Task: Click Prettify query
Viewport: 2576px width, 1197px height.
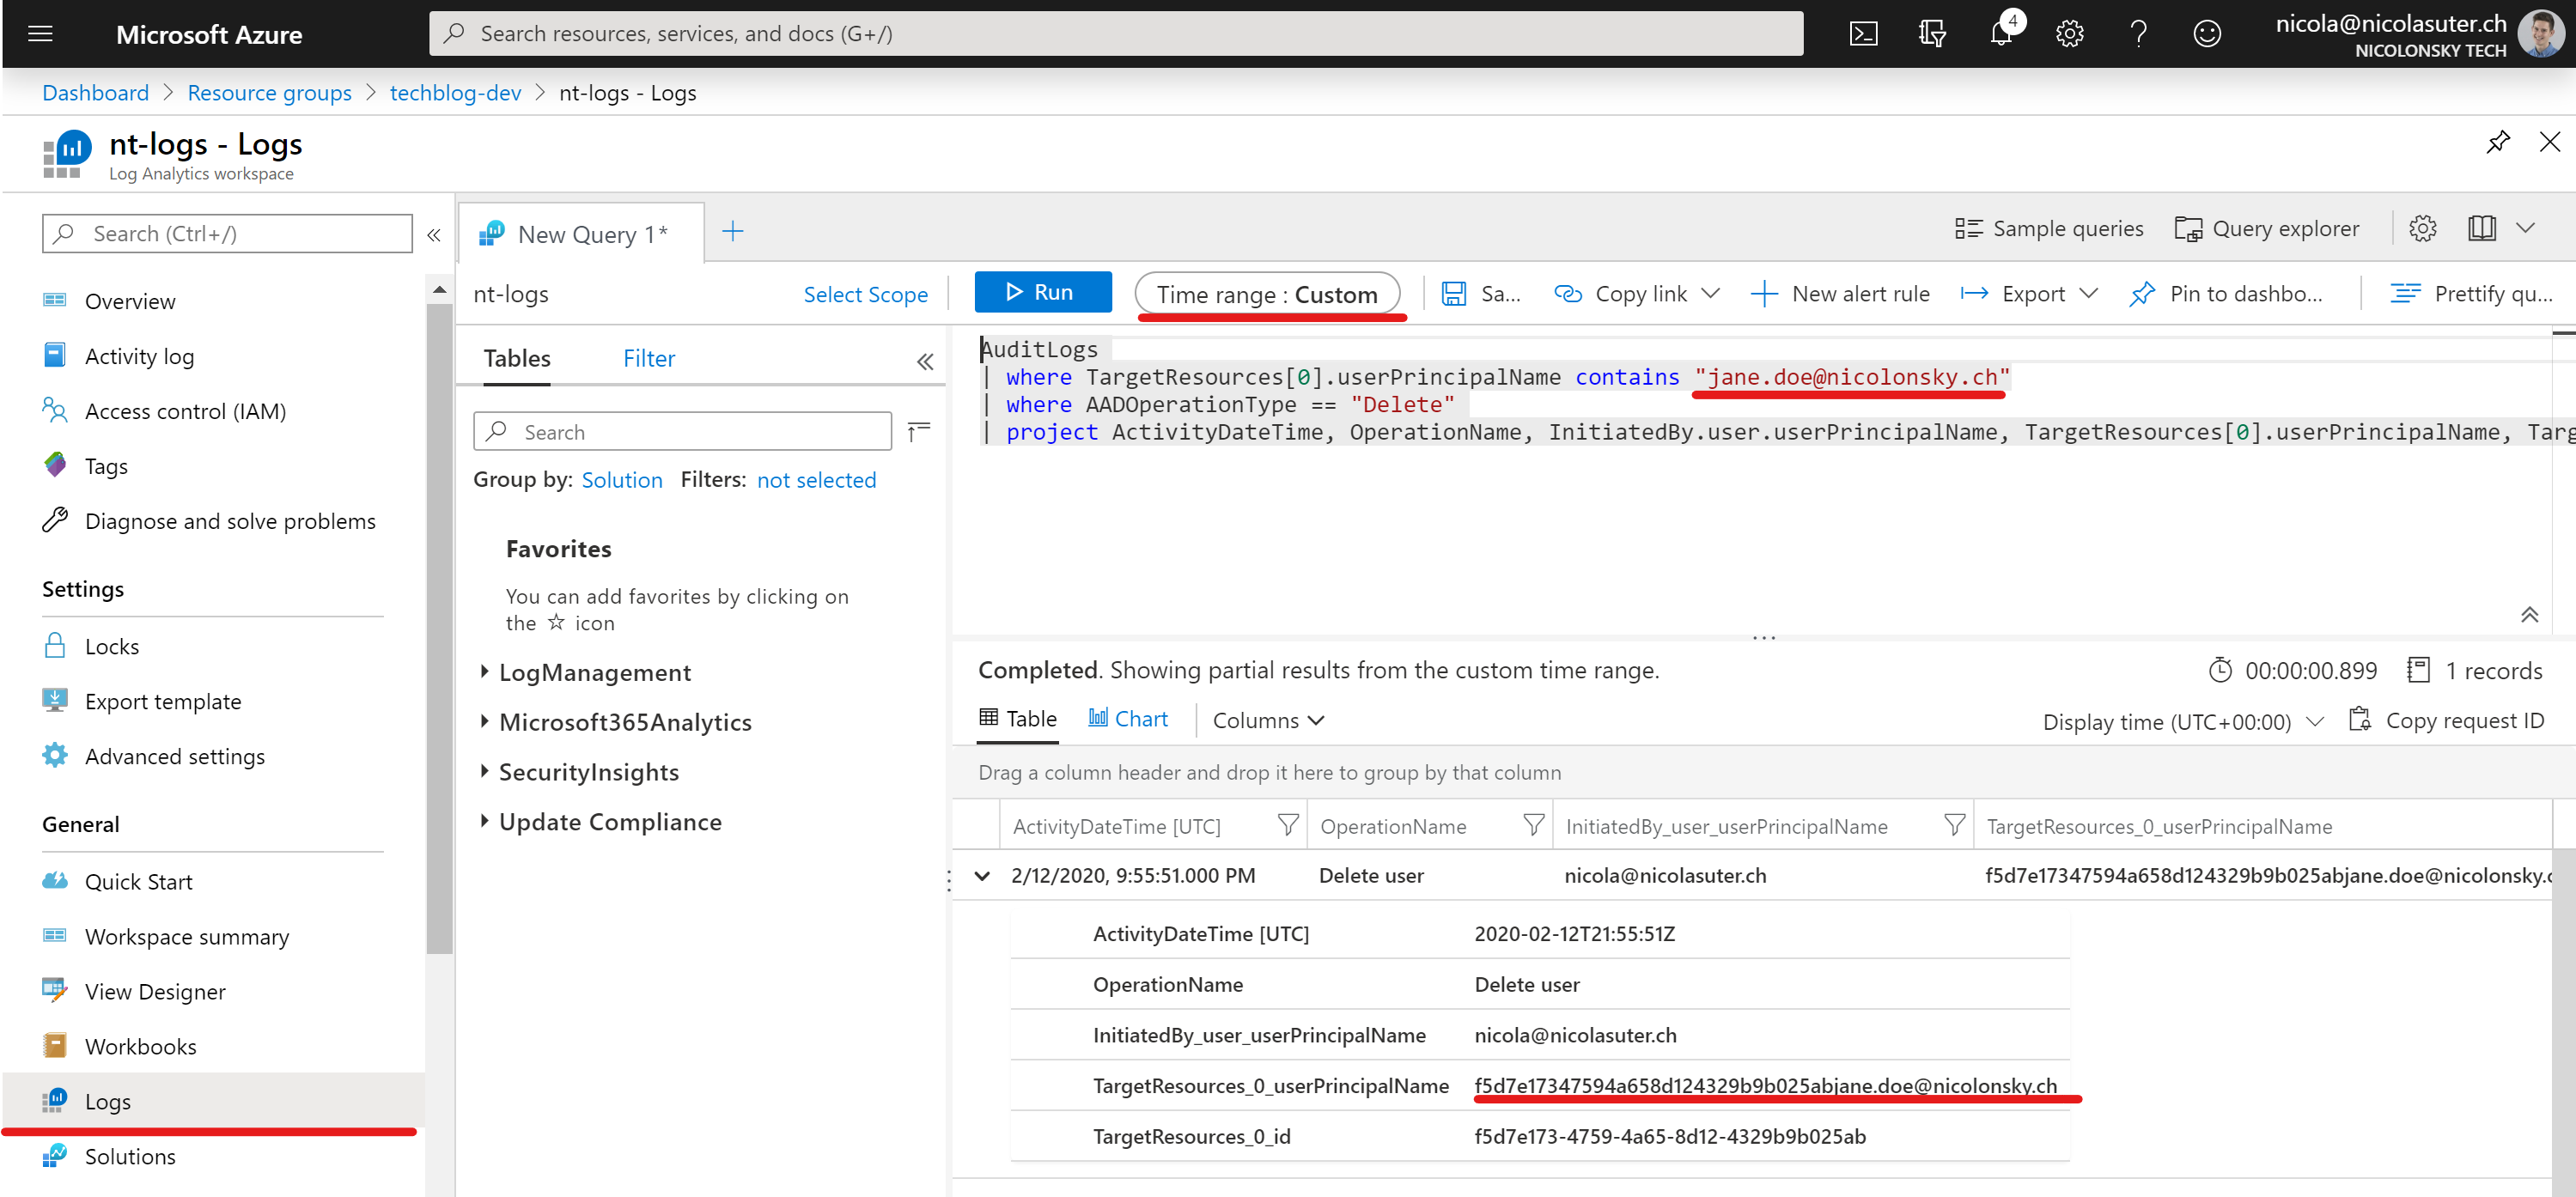Action: (2470, 294)
